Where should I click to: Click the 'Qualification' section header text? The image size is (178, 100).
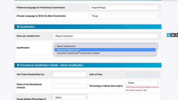pos(27,27)
